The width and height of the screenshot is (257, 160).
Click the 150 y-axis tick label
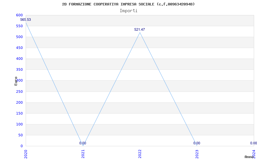pos(19,114)
